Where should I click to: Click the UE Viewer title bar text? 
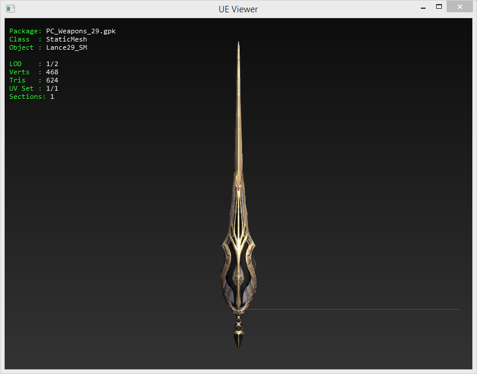238,9
